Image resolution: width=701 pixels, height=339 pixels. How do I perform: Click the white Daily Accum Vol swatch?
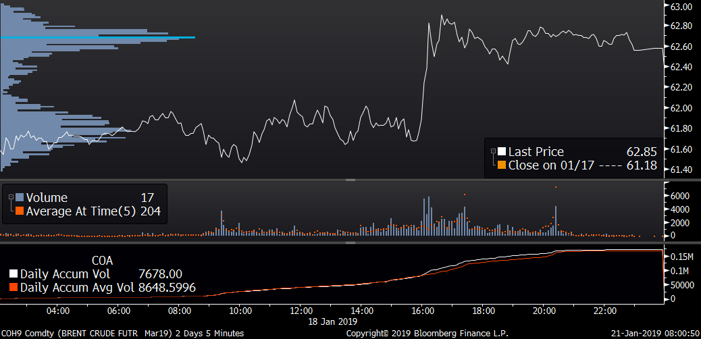coord(14,273)
